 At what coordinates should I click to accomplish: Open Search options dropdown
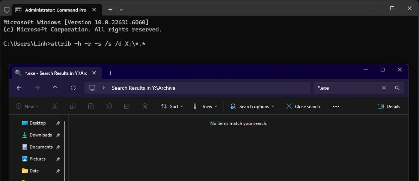click(x=252, y=107)
